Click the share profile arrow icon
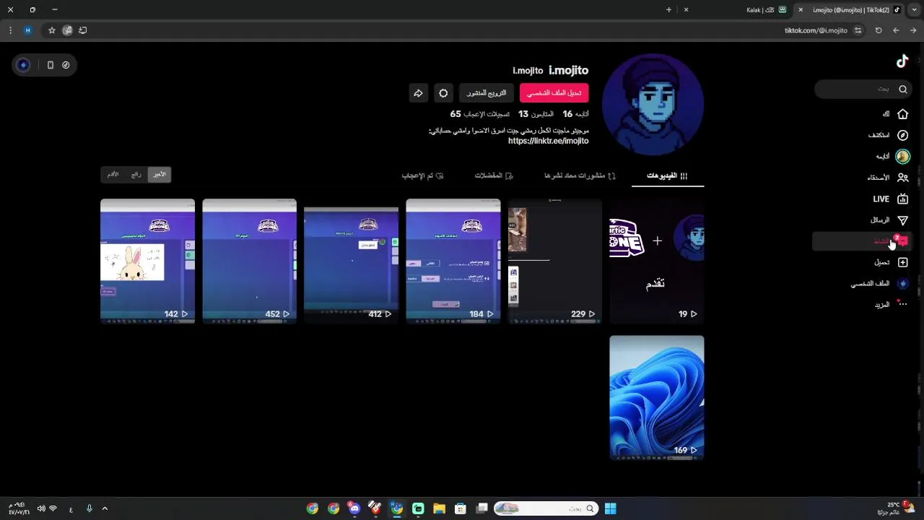The width and height of the screenshot is (924, 520). (418, 93)
